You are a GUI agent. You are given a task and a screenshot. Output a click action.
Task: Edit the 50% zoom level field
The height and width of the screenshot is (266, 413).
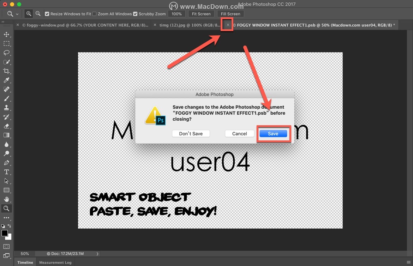(25, 254)
